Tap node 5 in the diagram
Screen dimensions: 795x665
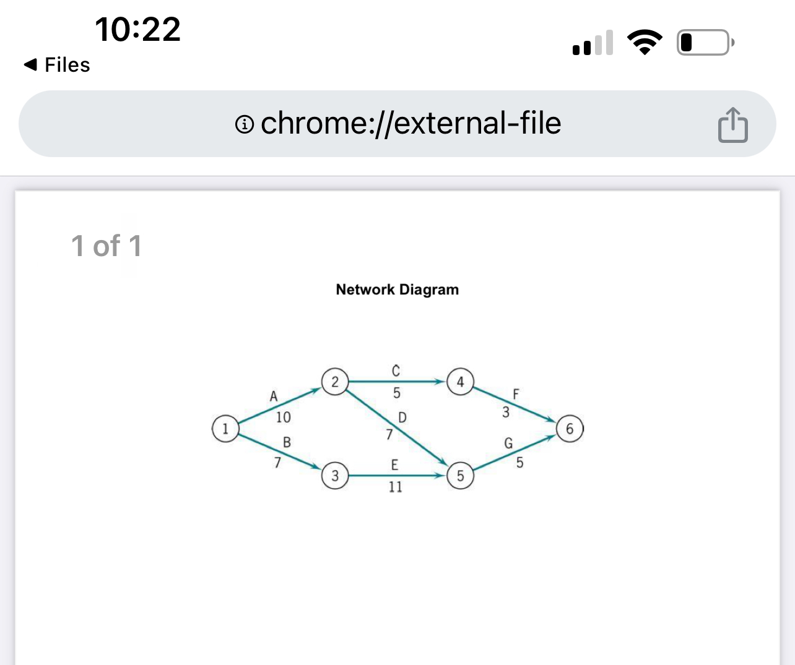point(460,476)
